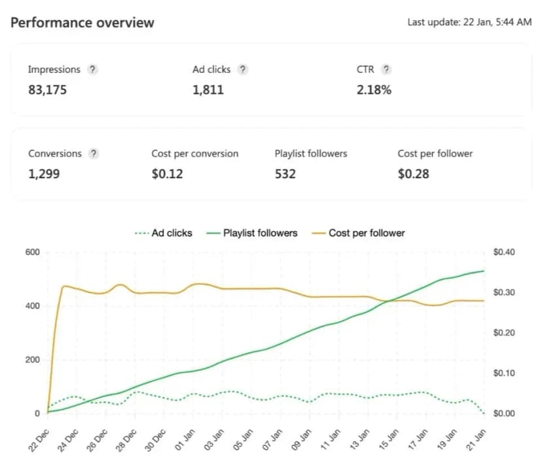Click the 13 Jan axis label
Screen dimensions: 542x470
[x=359, y=440]
